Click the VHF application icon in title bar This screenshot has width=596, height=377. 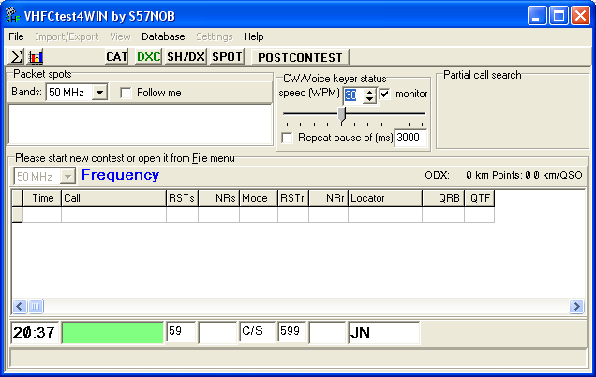(12, 16)
